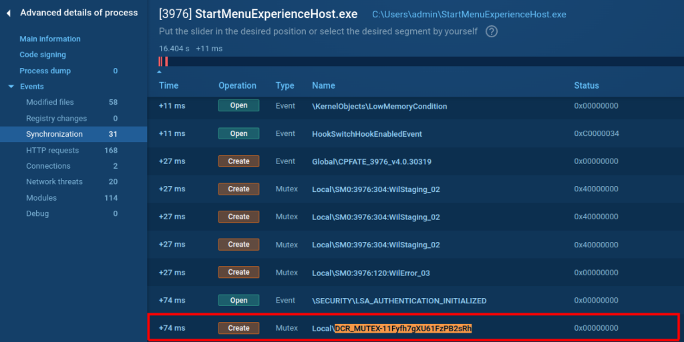
Task: Click the back arrow beside Advanced details
Action: (8, 13)
